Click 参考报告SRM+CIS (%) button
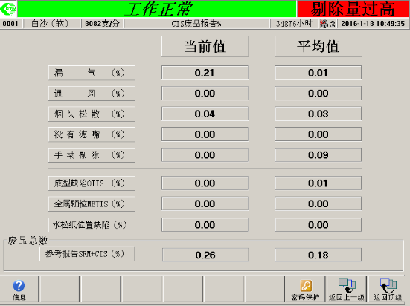 click(x=87, y=254)
